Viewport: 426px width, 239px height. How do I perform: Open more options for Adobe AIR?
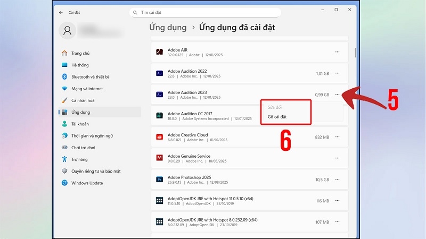337,52
